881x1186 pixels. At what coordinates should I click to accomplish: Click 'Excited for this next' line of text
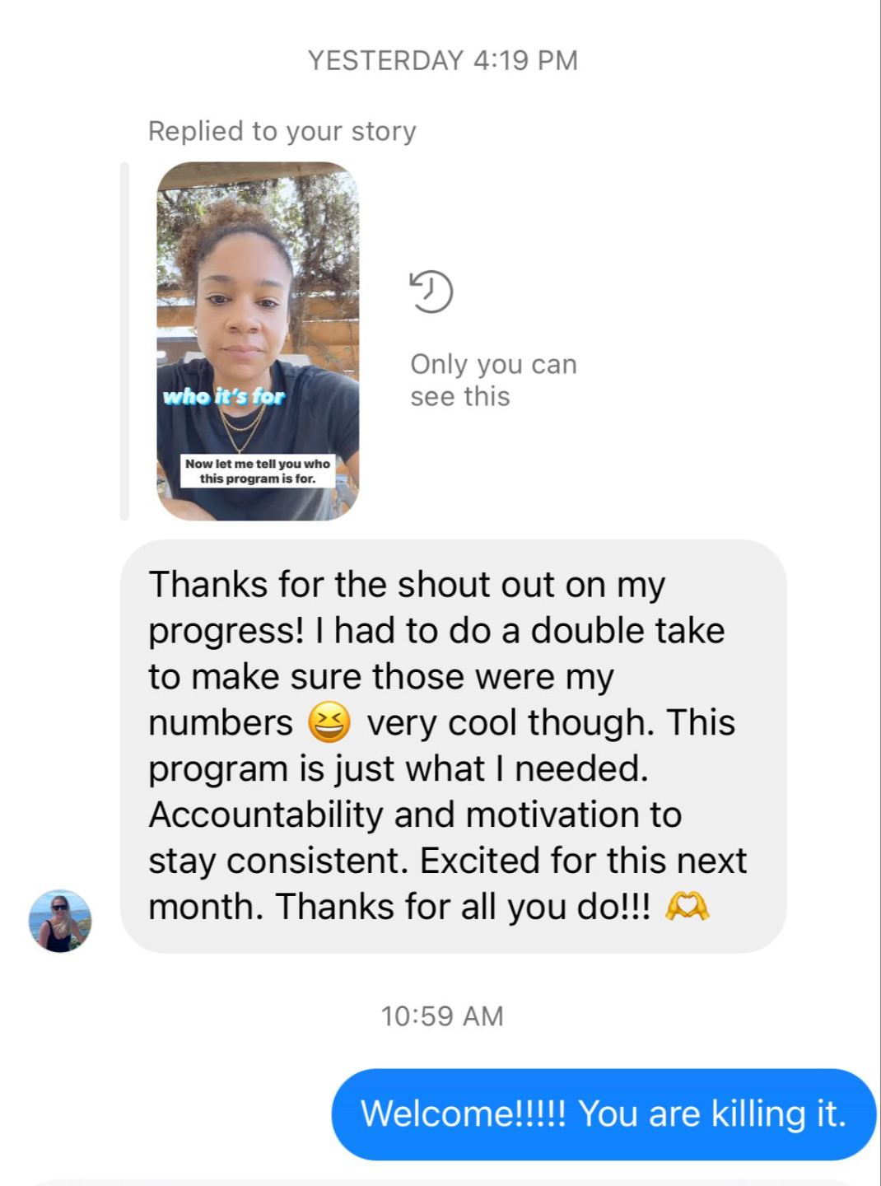583,861
